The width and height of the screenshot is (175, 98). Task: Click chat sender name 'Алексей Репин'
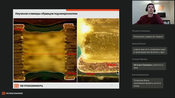click(139, 44)
